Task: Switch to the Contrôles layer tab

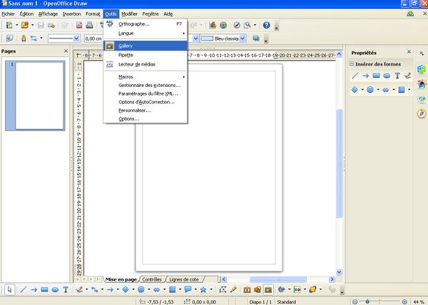Action: pyautogui.click(x=152, y=279)
